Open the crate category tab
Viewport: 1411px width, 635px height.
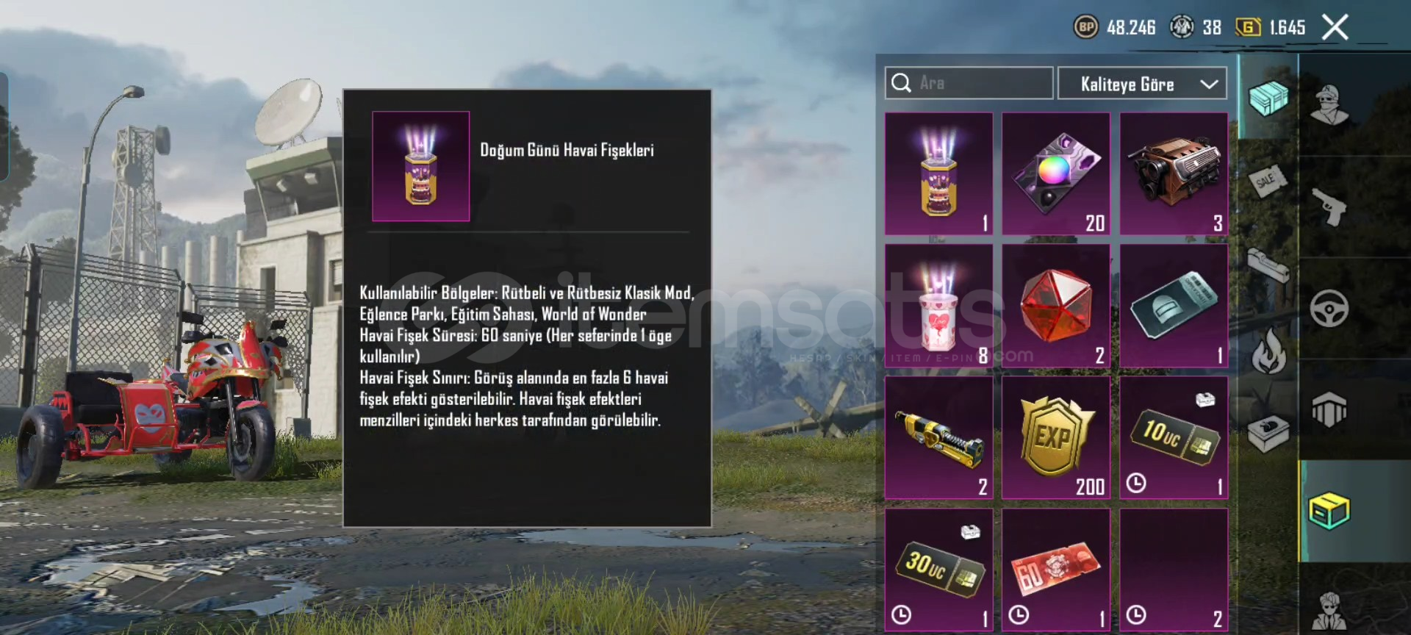[x=1268, y=98]
